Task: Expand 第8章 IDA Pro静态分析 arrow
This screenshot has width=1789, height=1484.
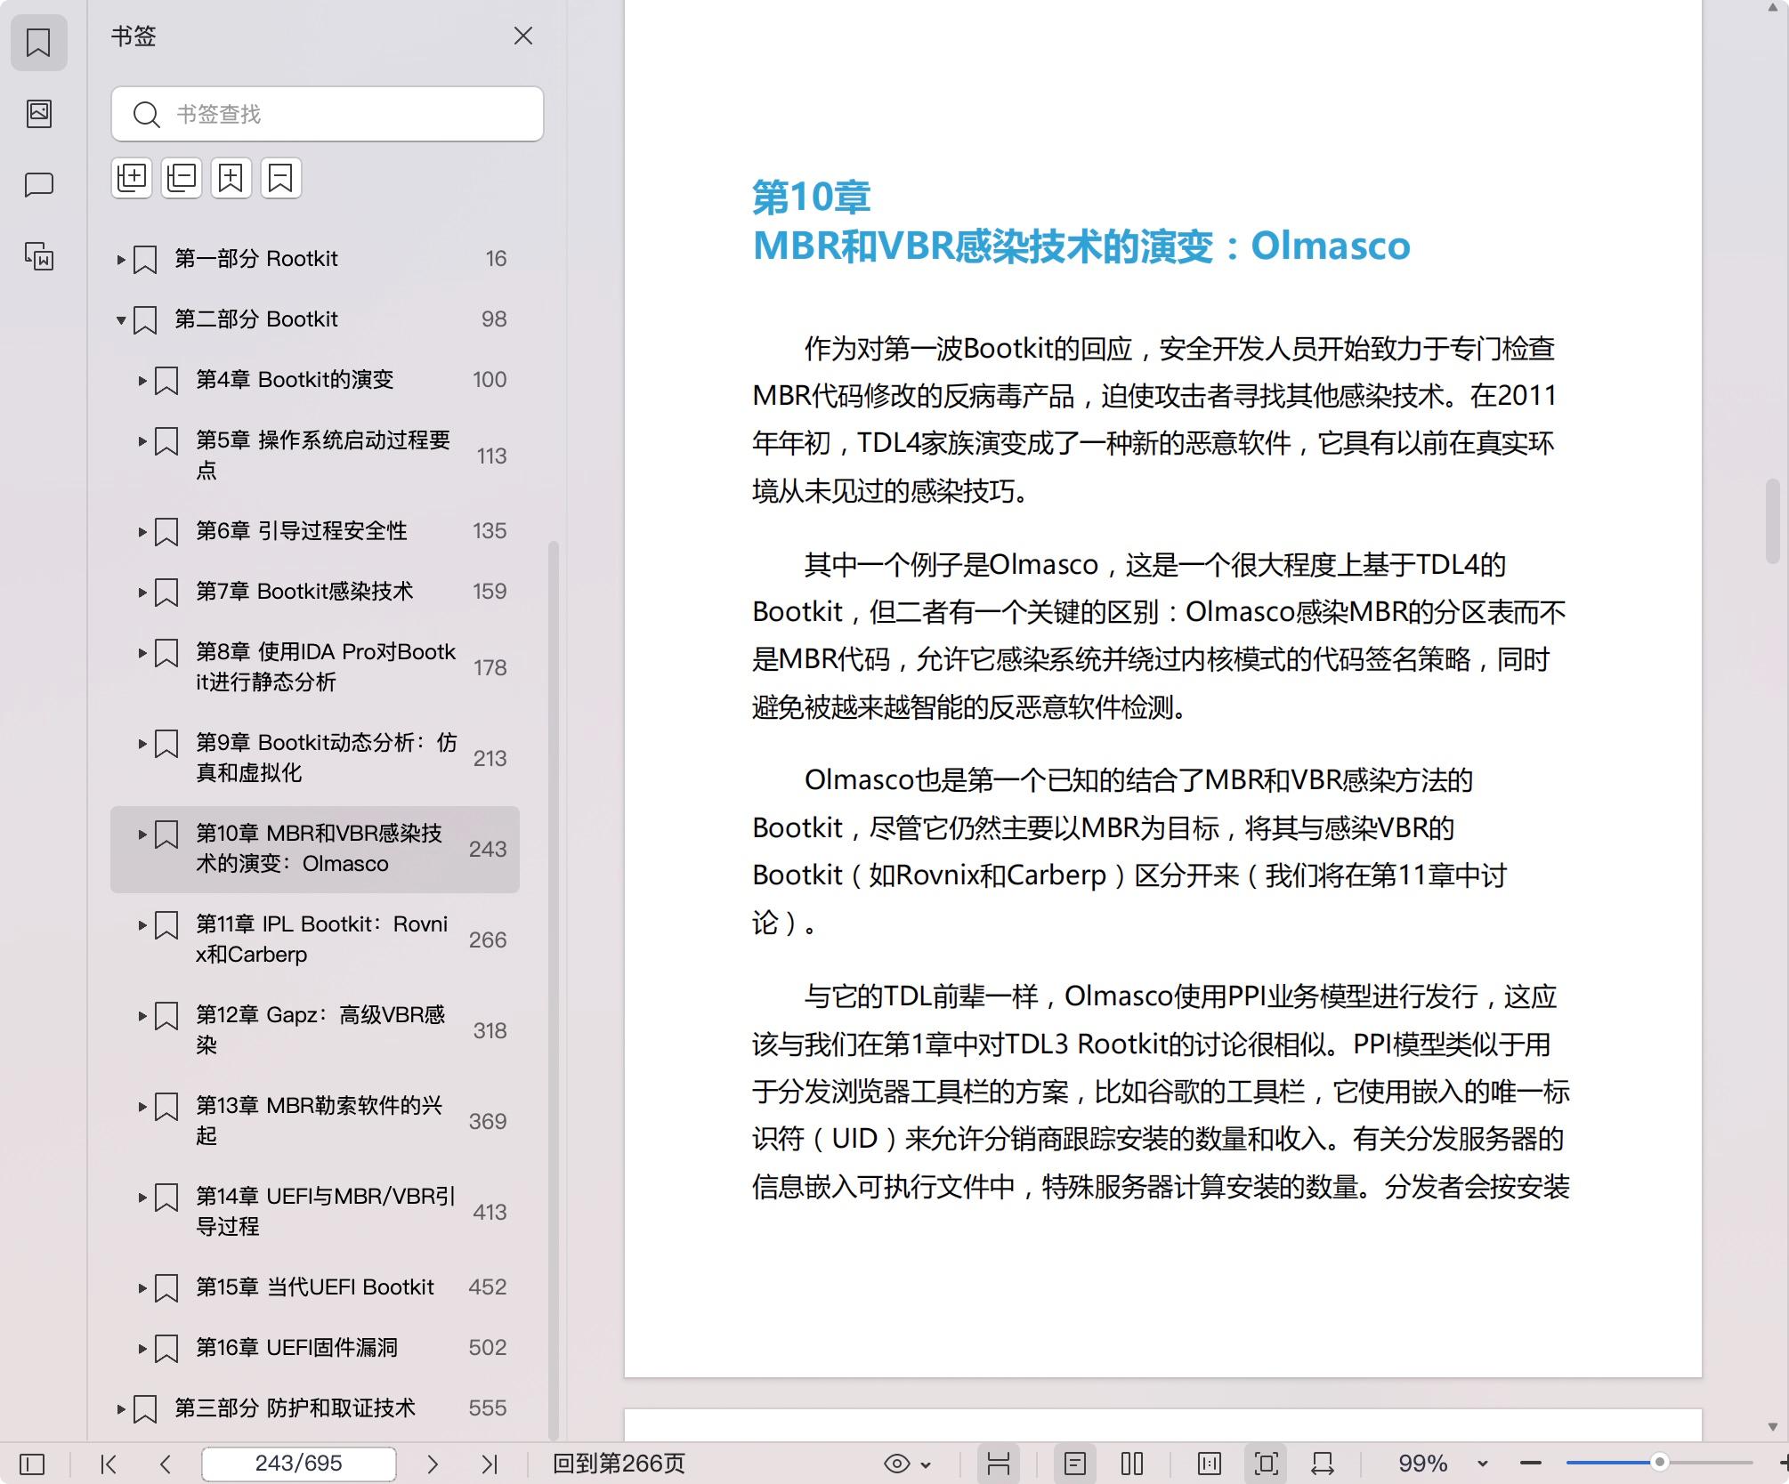Action: pos(142,652)
